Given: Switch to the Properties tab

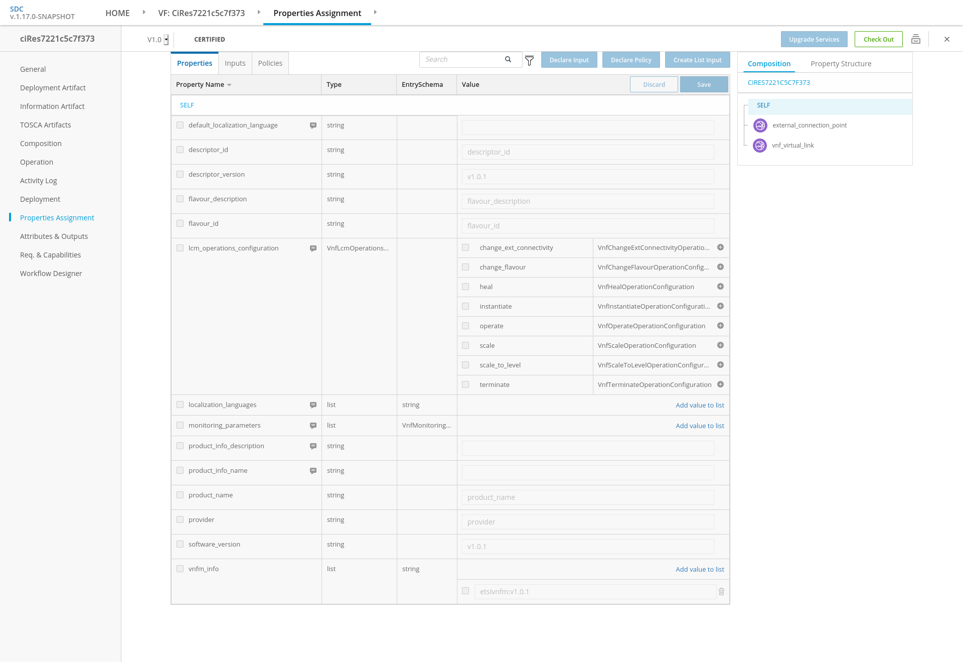Looking at the screenshot, I should 195,63.
